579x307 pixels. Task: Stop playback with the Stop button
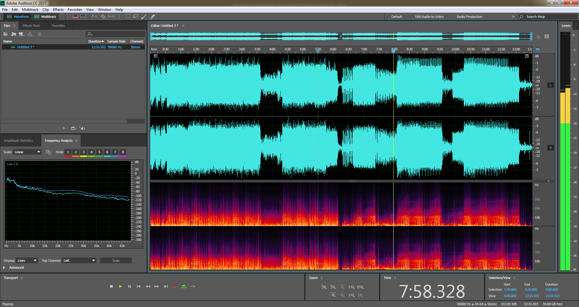(111, 286)
